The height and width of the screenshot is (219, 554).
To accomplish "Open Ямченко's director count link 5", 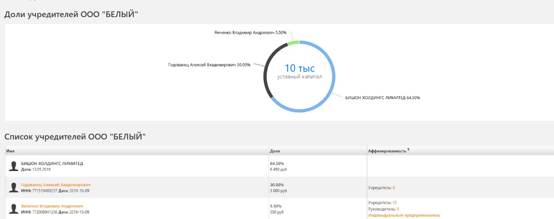I will [398, 209].
